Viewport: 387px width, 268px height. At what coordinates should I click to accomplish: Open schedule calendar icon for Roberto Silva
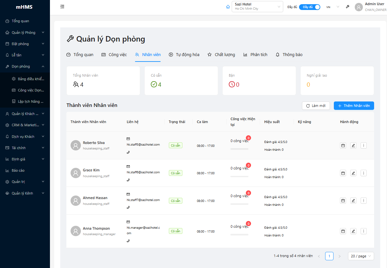click(343, 146)
